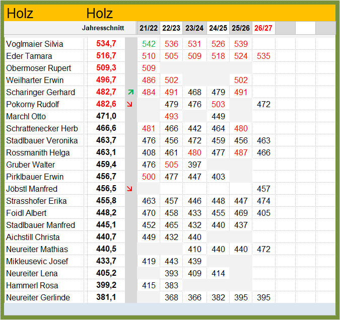This screenshot has width=340, height=320.
Task: Select Jöbstl Manfred's 457 score cell
Action: pyautogui.click(x=263, y=189)
